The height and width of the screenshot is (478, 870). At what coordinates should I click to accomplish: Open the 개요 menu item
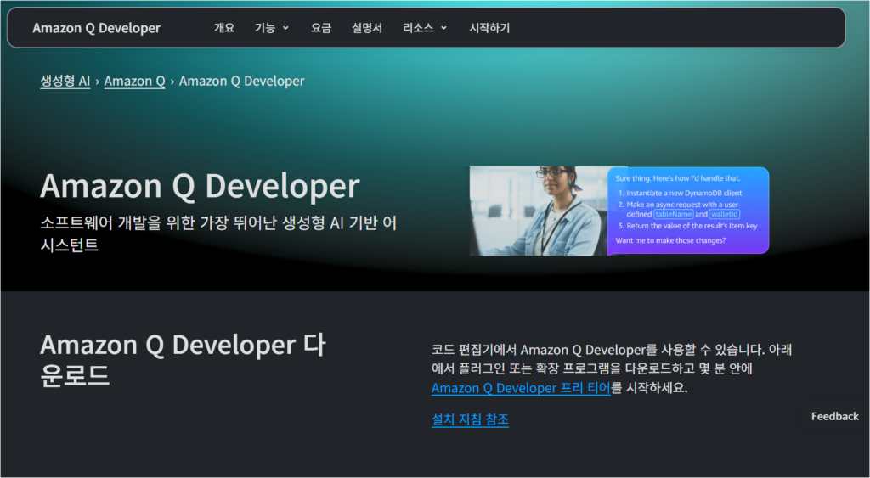[224, 28]
